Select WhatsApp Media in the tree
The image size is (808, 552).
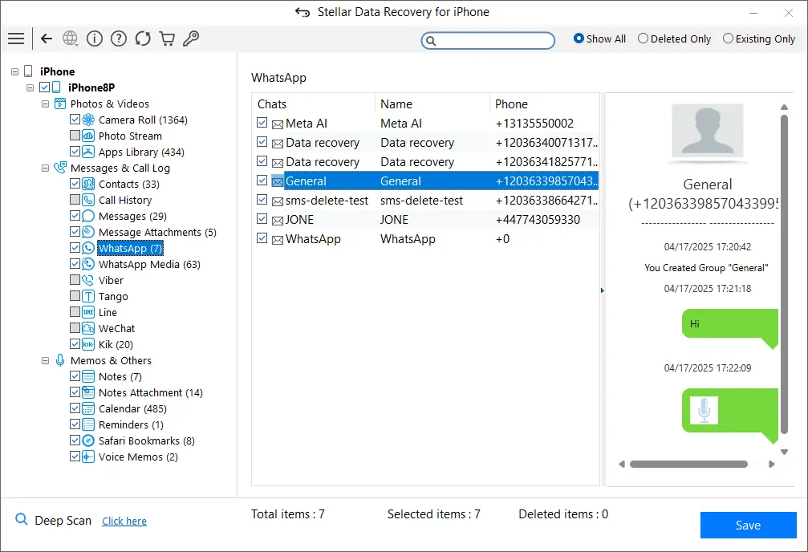149,264
